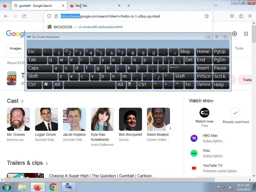Click the left arrow key on keyboard
The image size is (256, 192).
(158, 85)
